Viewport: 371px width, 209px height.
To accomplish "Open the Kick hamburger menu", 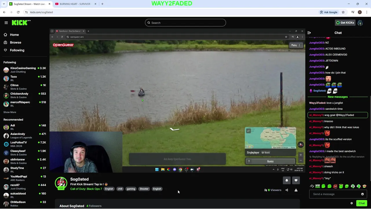I will [x=6, y=23].
